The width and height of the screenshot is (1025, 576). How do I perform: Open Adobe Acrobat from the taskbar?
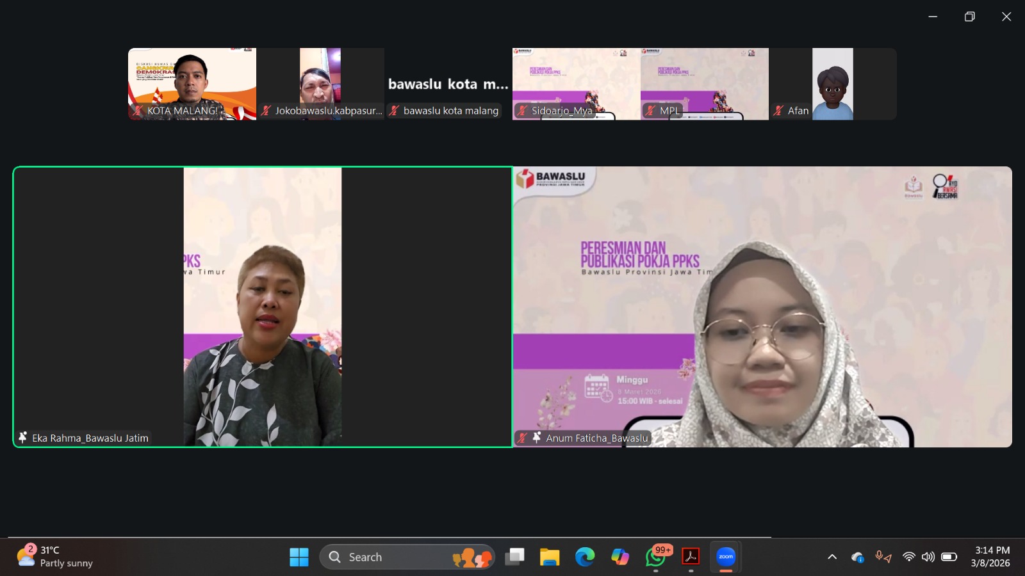691,557
